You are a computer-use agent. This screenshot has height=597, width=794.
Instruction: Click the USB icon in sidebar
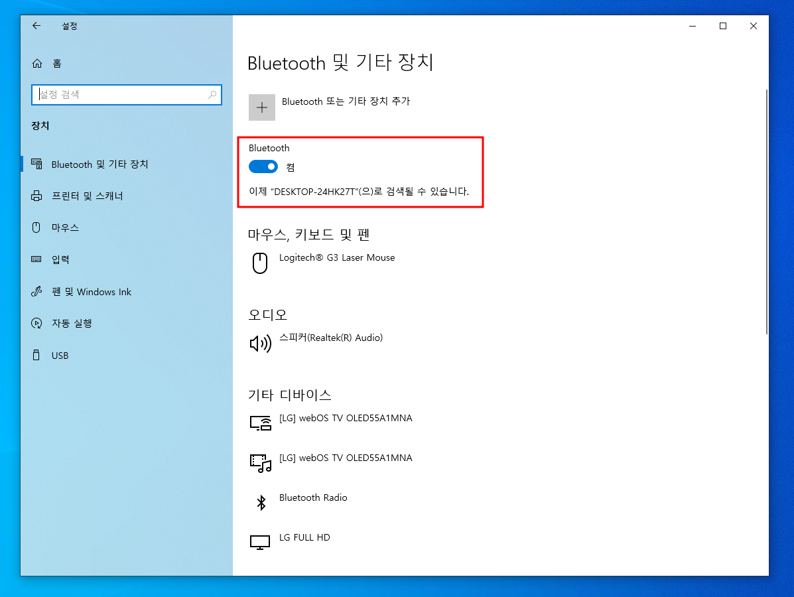pos(36,355)
